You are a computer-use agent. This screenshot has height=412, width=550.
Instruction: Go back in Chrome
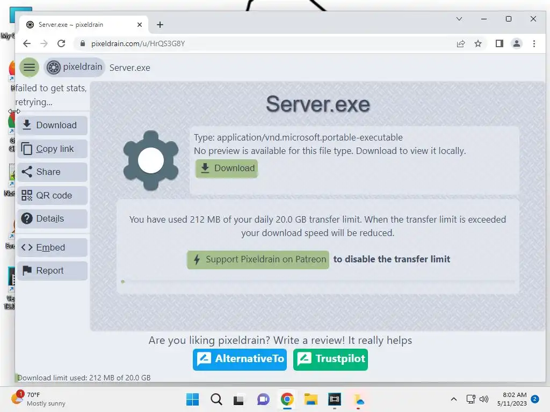coord(27,43)
